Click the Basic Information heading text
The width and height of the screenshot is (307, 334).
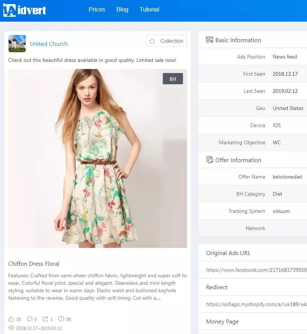pyautogui.click(x=238, y=40)
